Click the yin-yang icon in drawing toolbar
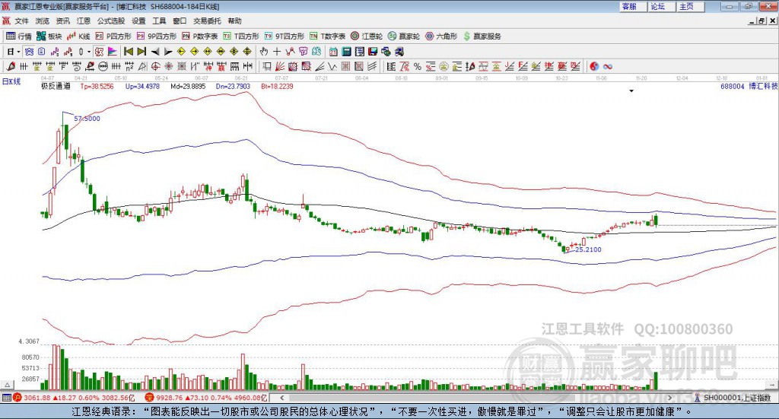Viewport: 779px width, 419px height. pyautogui.click(x=594, y=66)
